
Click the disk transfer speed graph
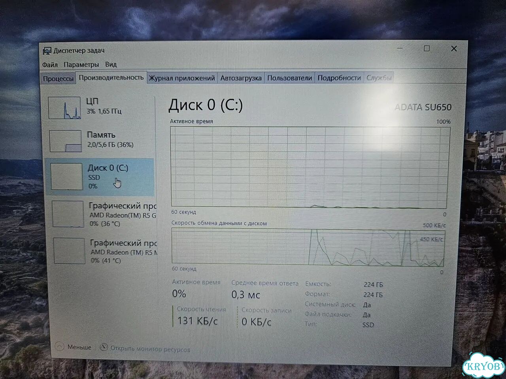click(308, 247)
